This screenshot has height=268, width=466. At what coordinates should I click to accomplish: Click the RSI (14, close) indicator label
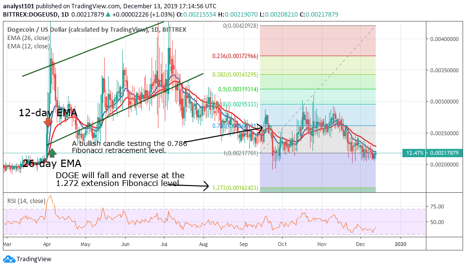(x=27, y=200)
